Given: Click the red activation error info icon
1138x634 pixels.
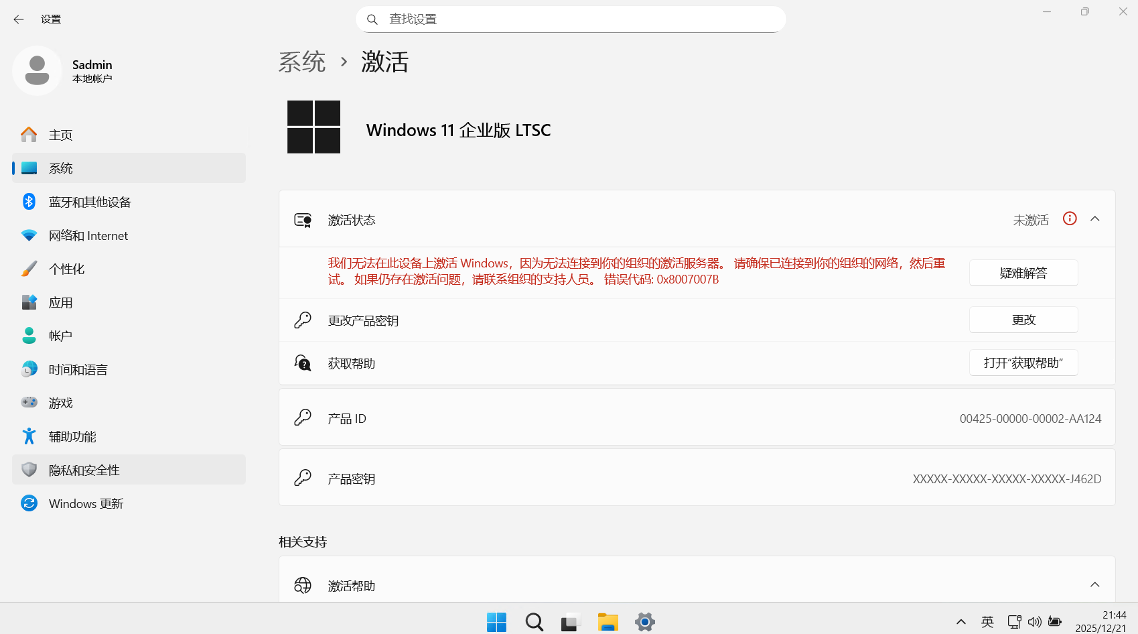Looking at the screenshot, I should (1070, 218).
